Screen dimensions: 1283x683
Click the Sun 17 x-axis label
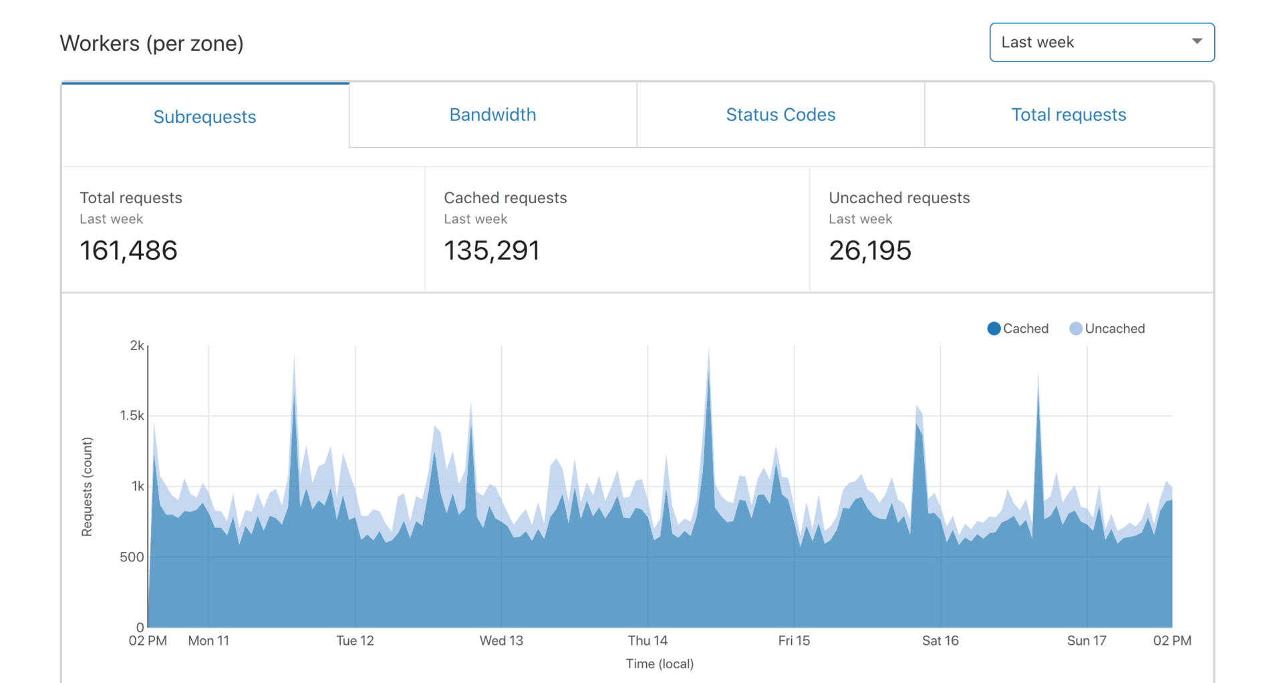pyautogui.click(x=1087, y=640)
